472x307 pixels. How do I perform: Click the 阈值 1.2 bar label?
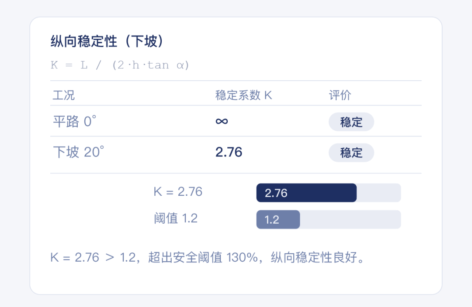176,218
